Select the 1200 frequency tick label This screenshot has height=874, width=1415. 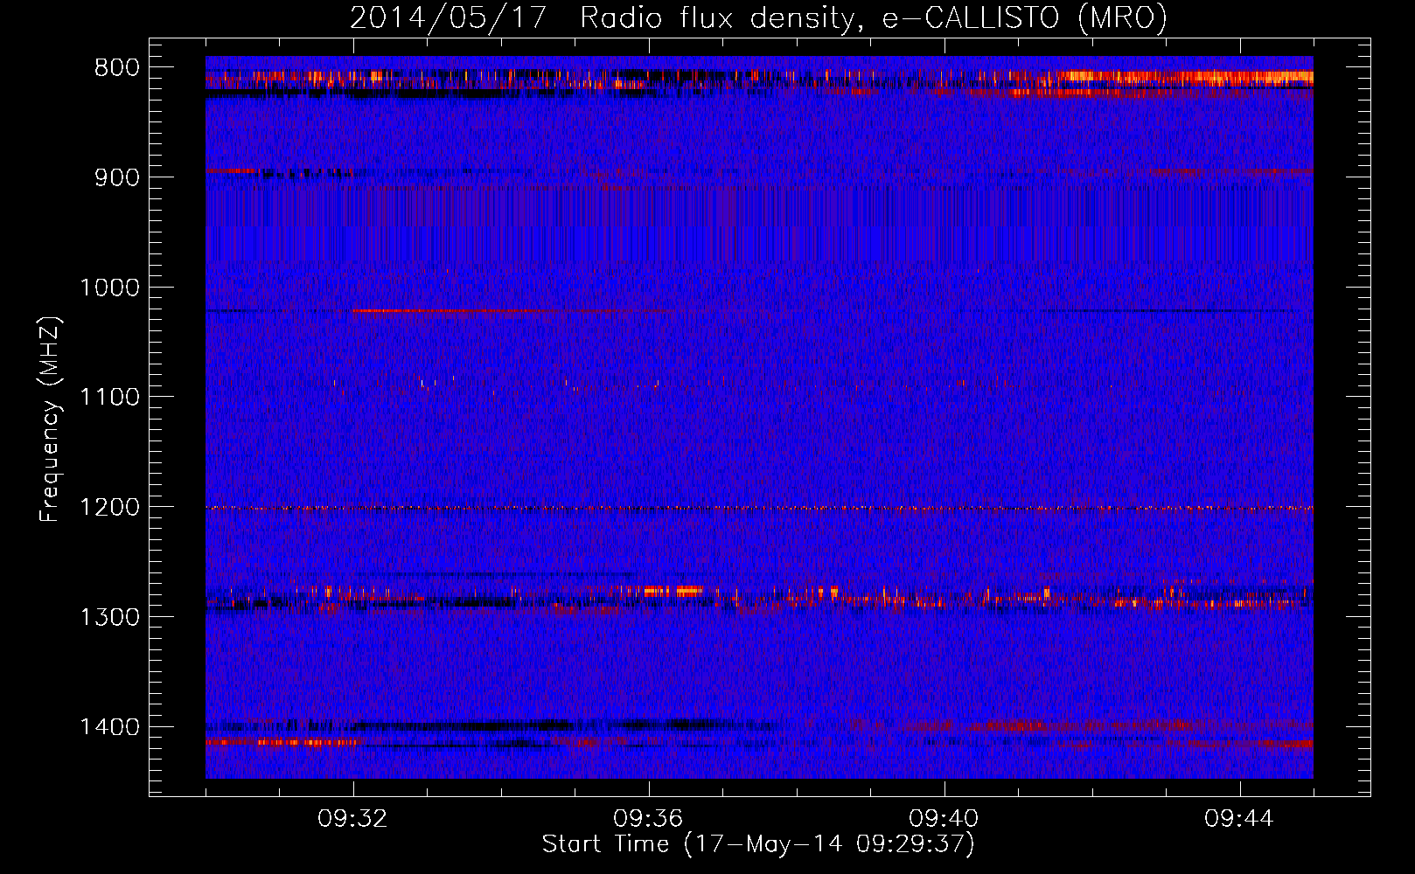tap(109, 508)
